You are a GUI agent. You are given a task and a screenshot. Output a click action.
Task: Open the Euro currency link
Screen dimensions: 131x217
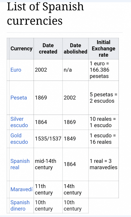[x=16, y=70]
